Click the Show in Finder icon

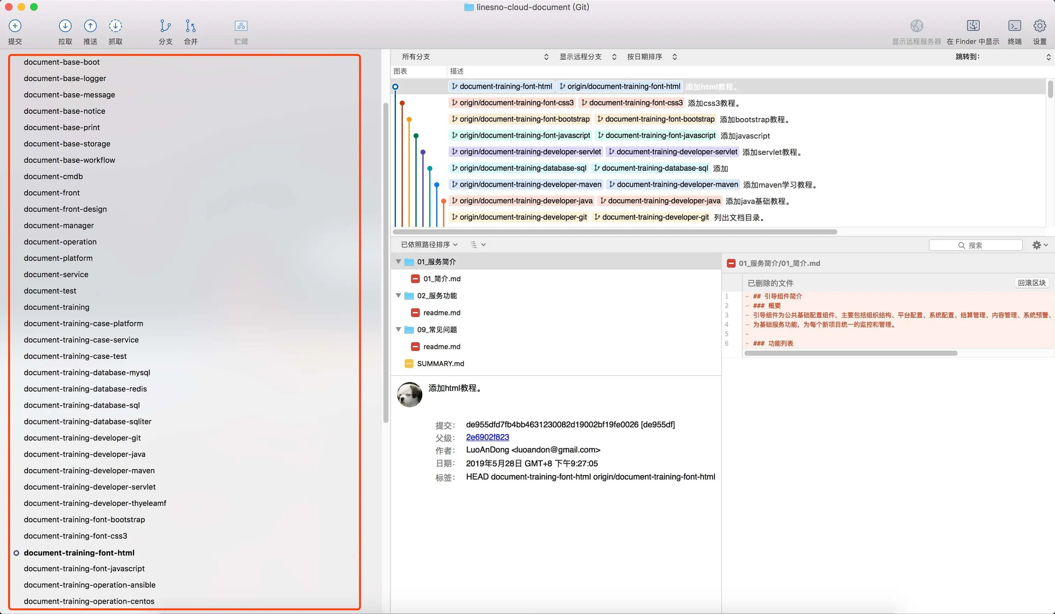pyautogui.click(x=973, y=26)
